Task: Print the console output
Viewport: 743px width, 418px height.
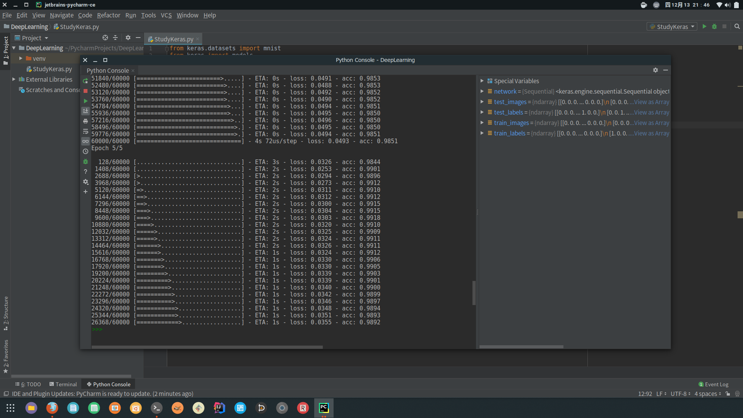Action: click(x=86, y=121)
